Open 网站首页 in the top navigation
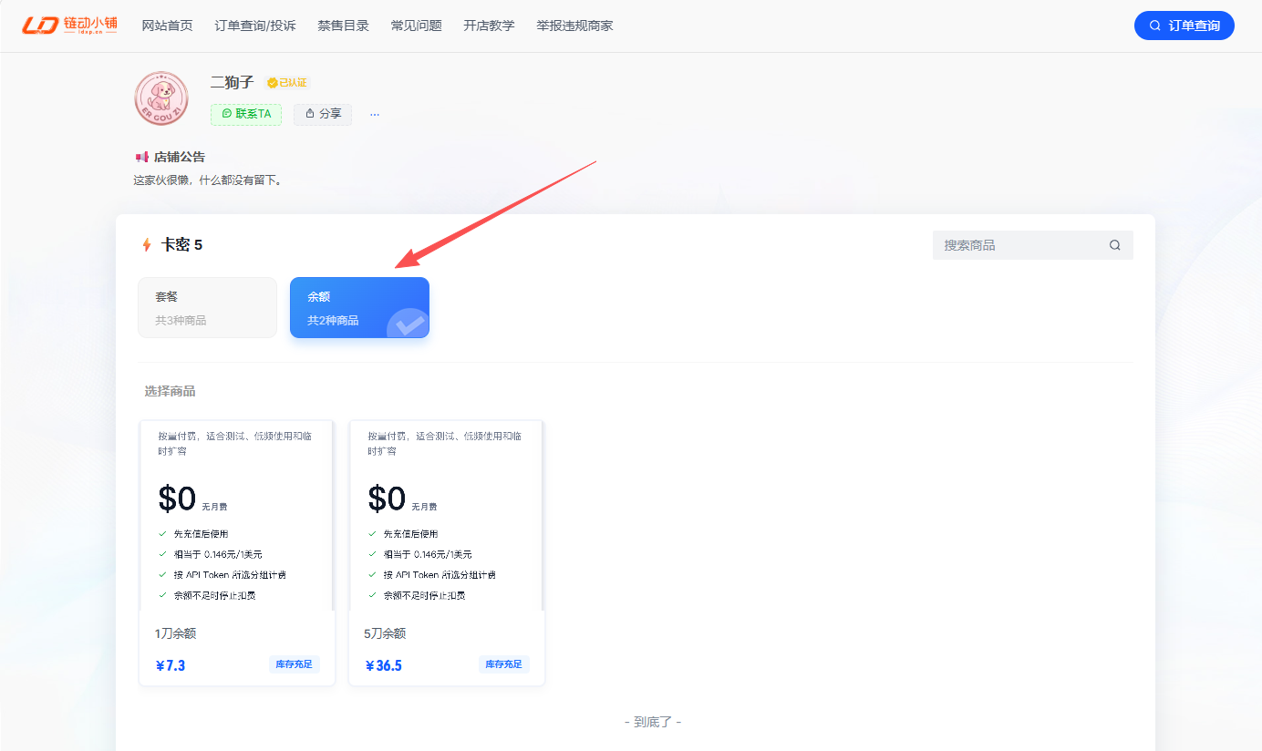Screen dimensions: 1262x751 coord(168,26)
